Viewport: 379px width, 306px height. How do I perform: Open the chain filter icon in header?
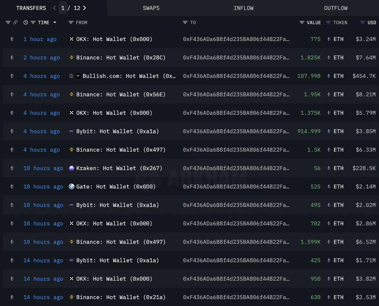pyautogui.click(x=8, y=22)
